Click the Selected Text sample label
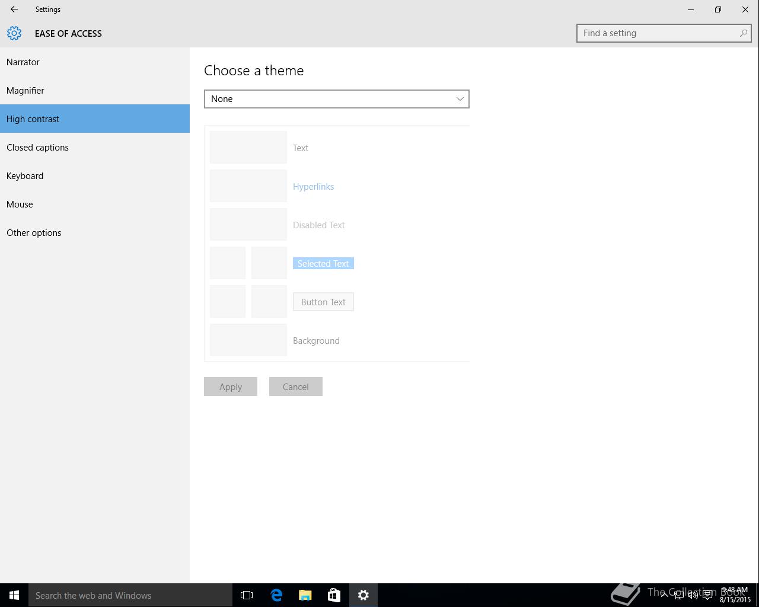The width and height of the screenshot is (759, 607). tap(323, 263)
